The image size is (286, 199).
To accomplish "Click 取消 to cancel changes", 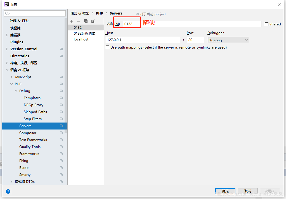I will pyautogui.click(x=248, y=191).
